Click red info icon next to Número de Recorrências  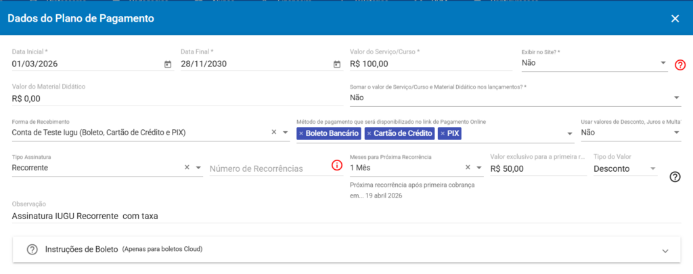click(336, 166)
